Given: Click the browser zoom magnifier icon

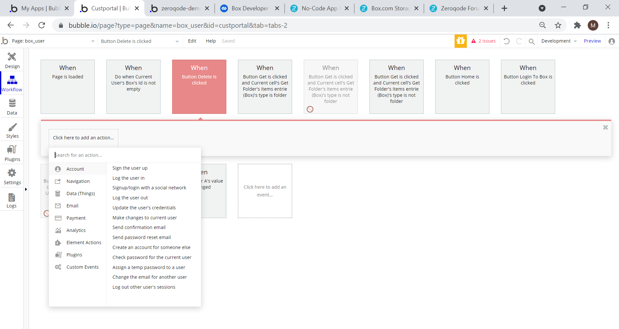Looking at the screenshot, I should [543, 25].
